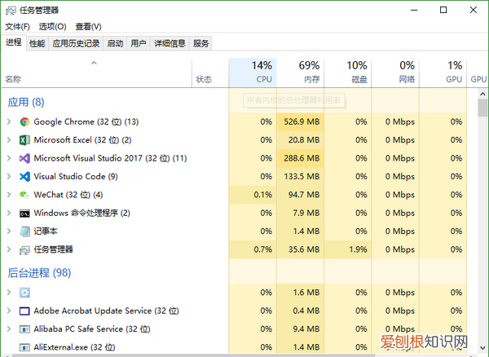Image resolution: width=489 pixels, height=357 pixels.
Task: Expand the Google Chrome process group
Action: [x=9, y=121]
